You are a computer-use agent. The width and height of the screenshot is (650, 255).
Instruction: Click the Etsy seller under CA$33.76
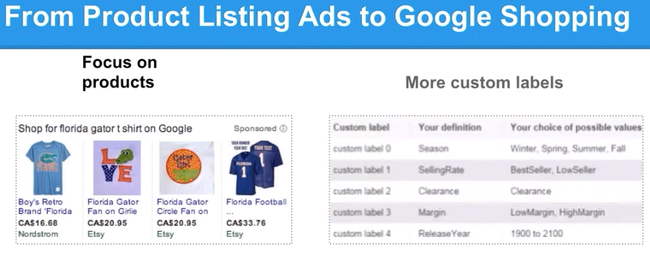(x=235, y=234)
